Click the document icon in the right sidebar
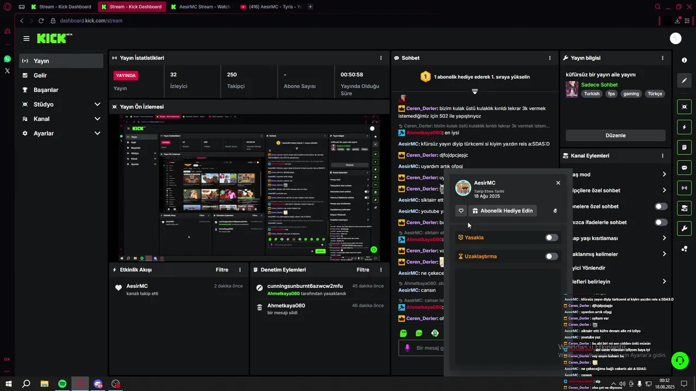Screen dimensions: 696x391 click(684, 147)
